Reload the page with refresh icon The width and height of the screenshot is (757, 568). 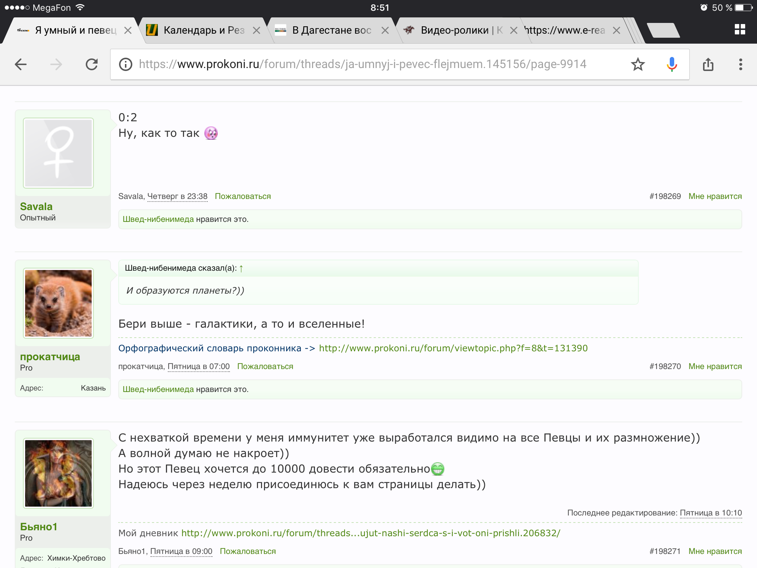click(92, 64)
